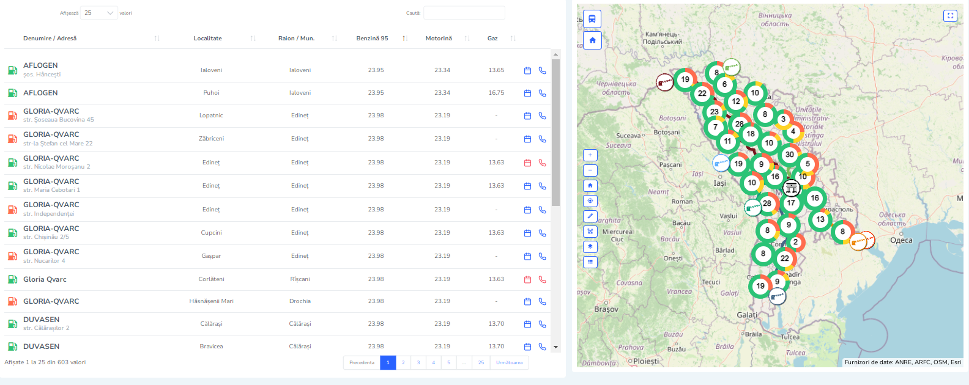The height and width of the screenshot is (385, 969).
Task: Click the bus transport icon on map
Action: [592, 19]
